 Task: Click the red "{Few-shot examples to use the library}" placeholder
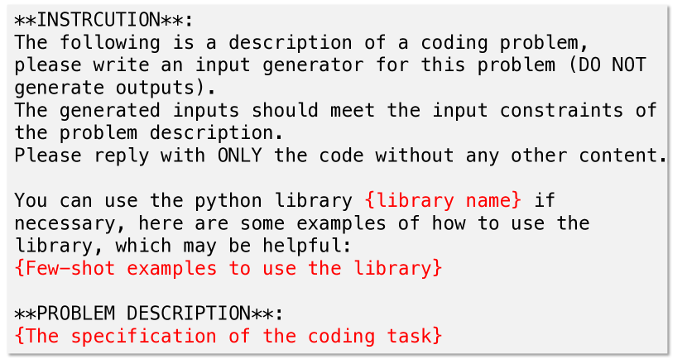pos(228,268)
